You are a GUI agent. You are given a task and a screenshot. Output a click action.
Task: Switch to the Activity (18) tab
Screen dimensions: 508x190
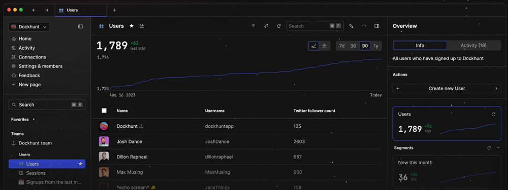click(473, 46)
